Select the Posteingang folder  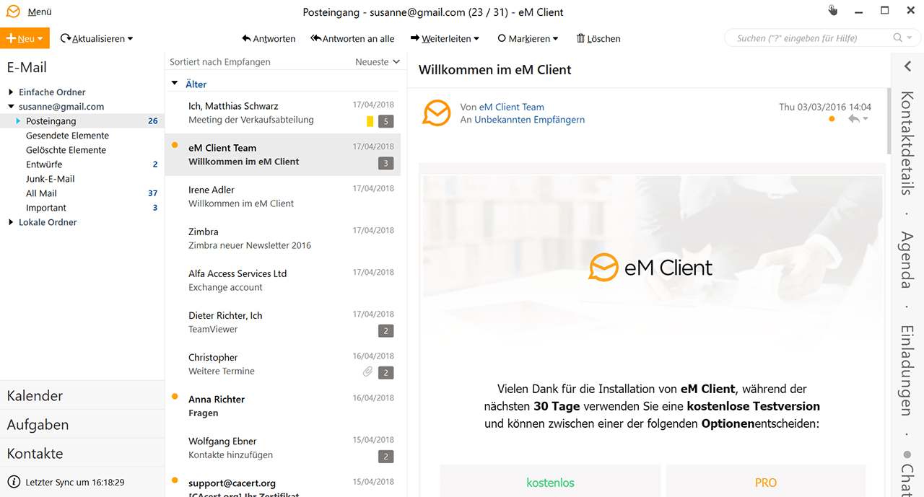click(x=82, y=121)
